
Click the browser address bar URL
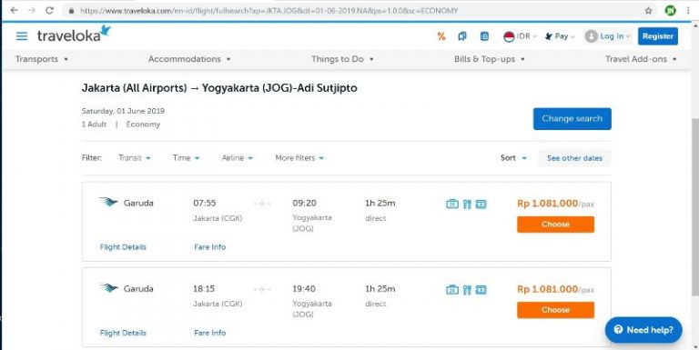268,11
